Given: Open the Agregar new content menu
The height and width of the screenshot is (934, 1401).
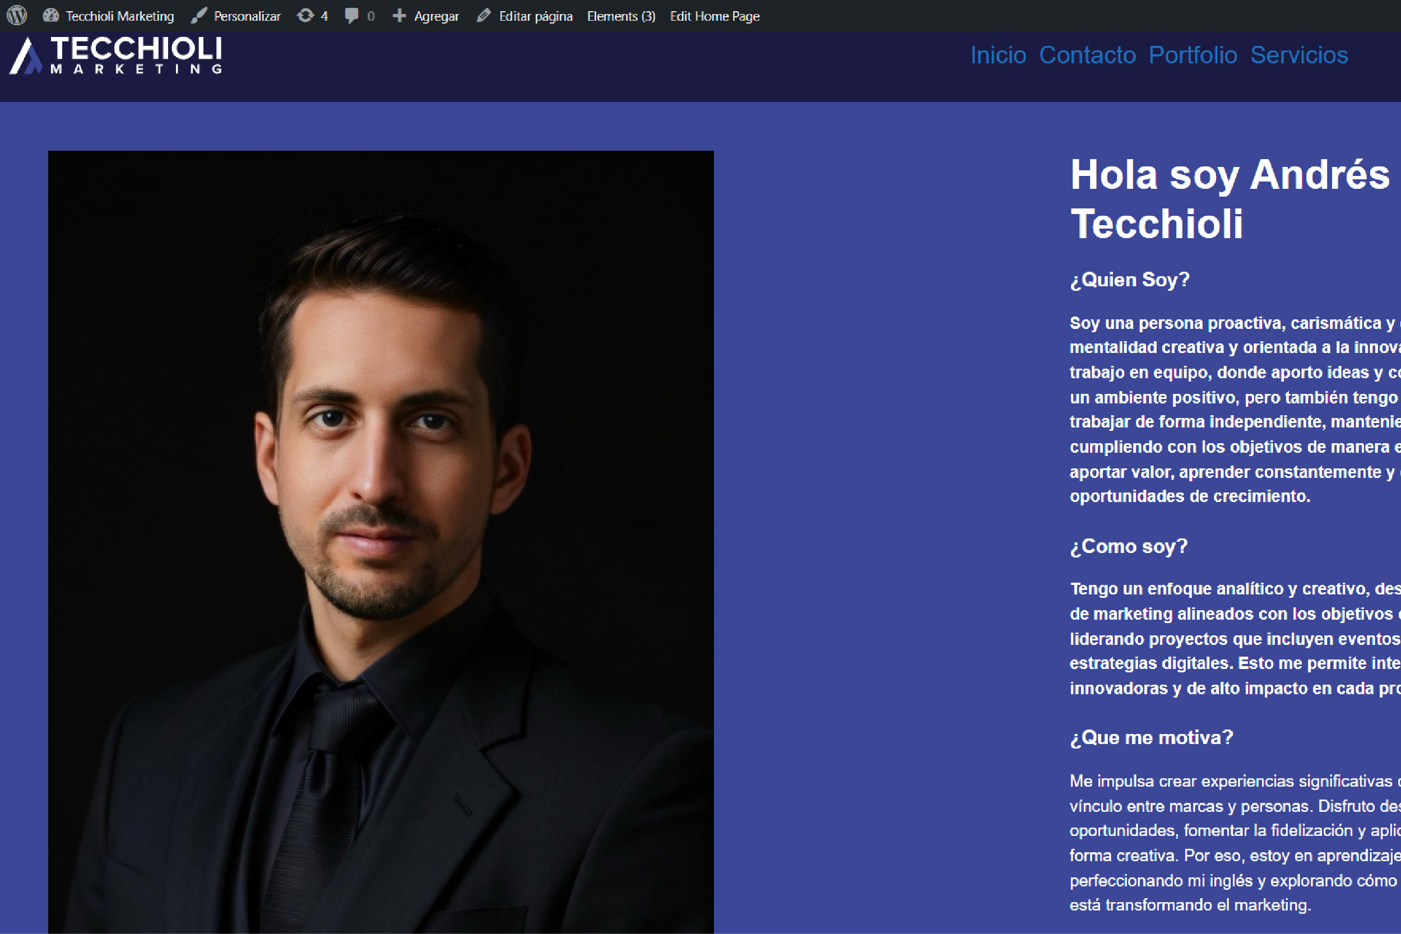Looking at the screenshot, I should click(x=436, y=16).
